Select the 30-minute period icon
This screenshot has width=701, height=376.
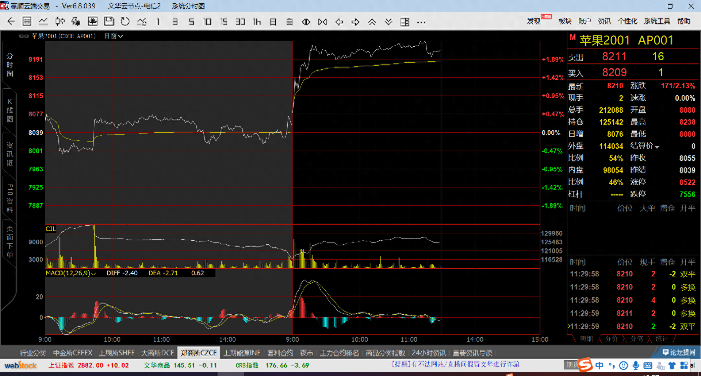[x=240, y=22]
